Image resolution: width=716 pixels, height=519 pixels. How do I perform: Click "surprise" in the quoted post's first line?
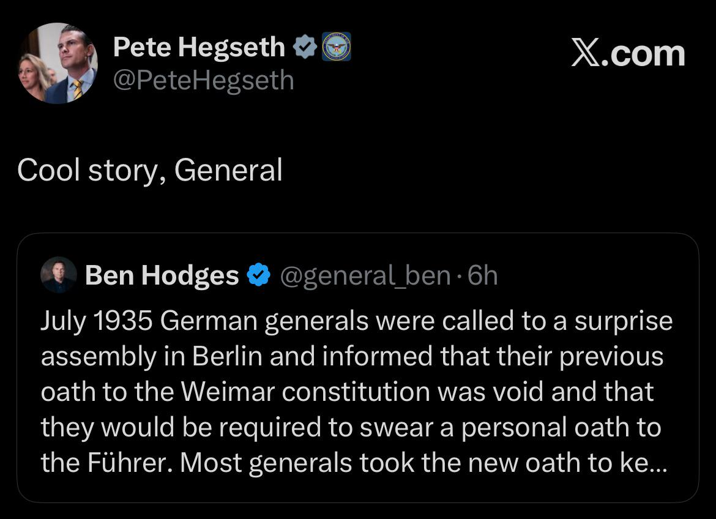coord(623,321)
